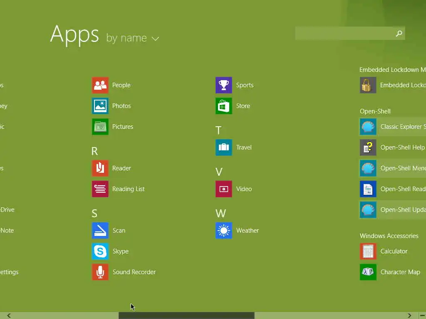Click the dark horizontal scrollbar thumb
The height and width of the screenshot is (319, 426).
coord(187,316)
